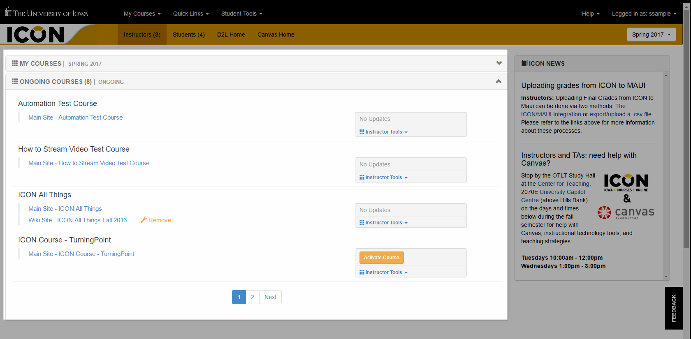691x339 pixels.
Task: Open Instructor Tools for How to Stream Video course
Action: click(383, 178)
